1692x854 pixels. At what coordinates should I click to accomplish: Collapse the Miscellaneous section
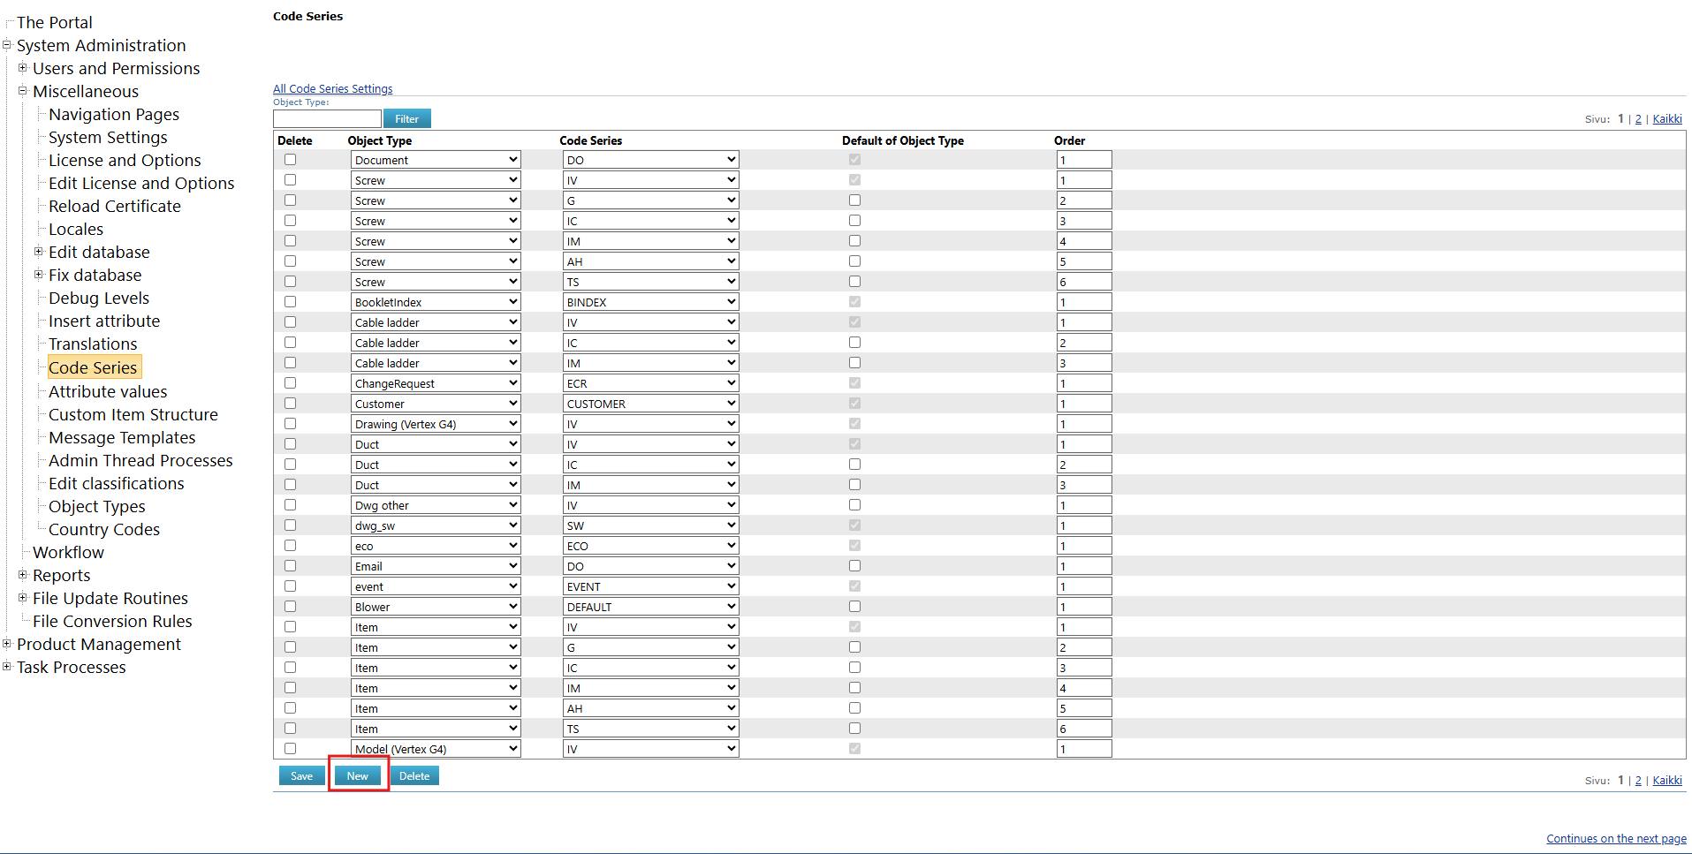coord(22,91)
